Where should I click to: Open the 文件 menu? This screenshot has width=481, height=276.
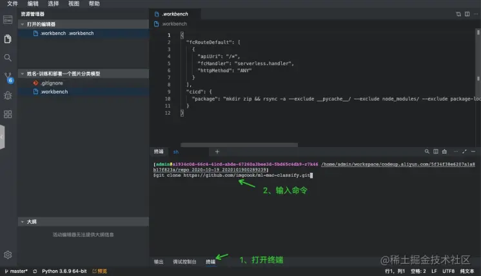click(13, 4)
